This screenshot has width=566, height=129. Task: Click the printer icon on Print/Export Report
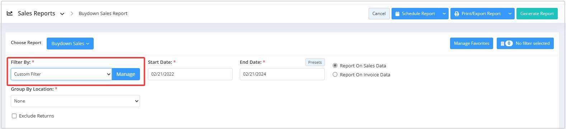pyautogui.click(x=457, y=14)
